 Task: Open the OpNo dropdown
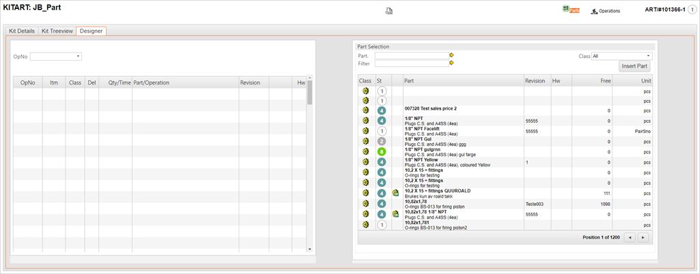pyautogui.click(x=79, y=56)
